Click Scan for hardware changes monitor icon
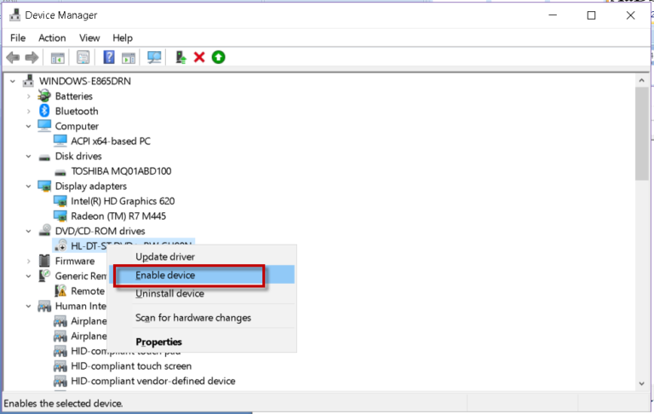Screen dimensions: 654x414 pyautogui.click(x=154, y=57)
